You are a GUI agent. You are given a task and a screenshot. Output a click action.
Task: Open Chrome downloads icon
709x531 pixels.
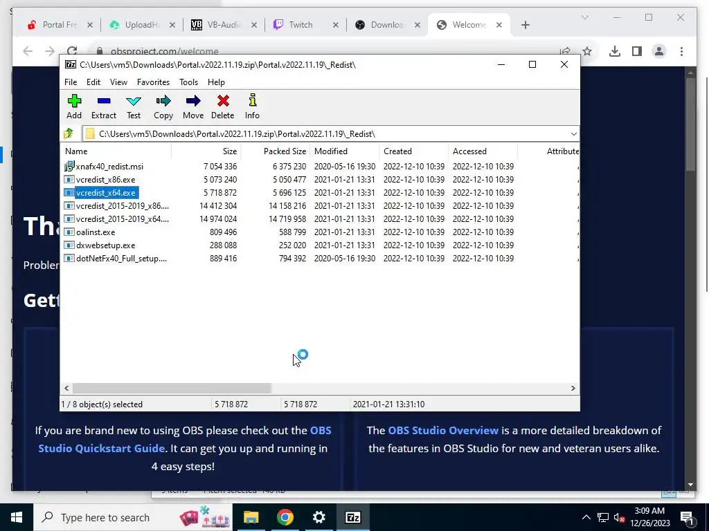(x=615, y=51)
